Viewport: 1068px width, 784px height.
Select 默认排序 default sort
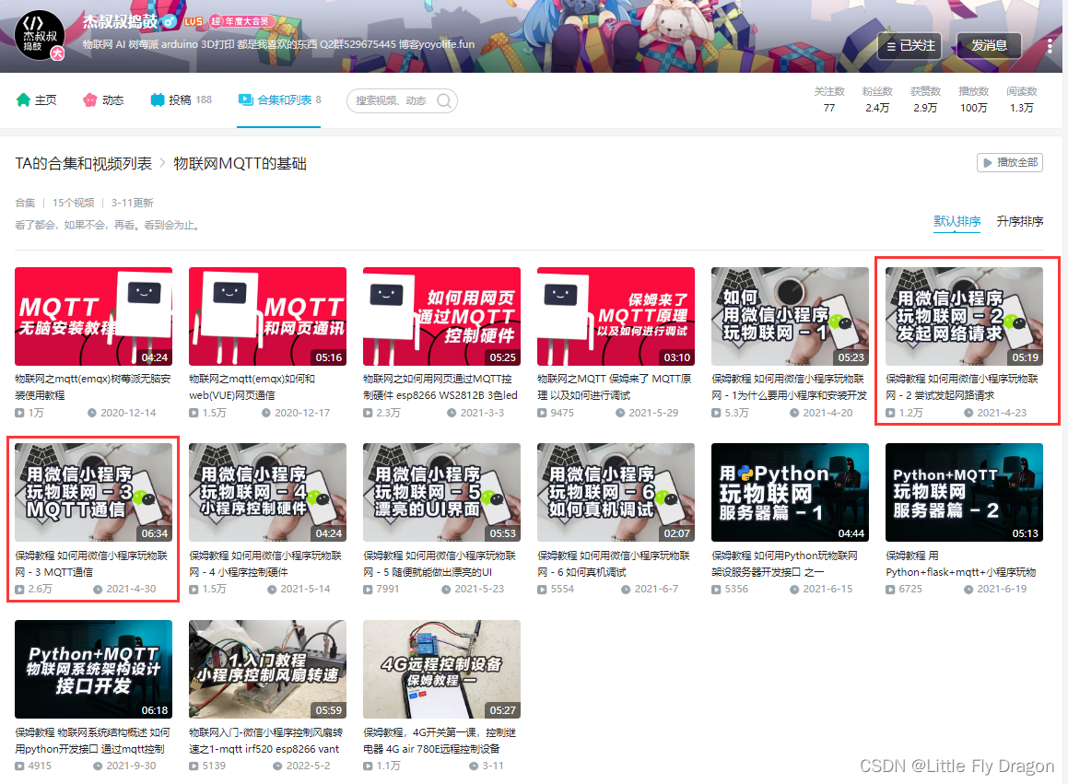coord(957,221)
